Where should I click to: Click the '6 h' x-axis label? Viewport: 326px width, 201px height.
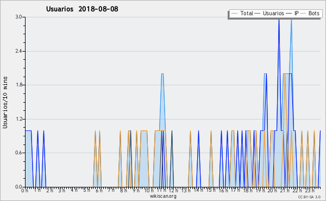[x=99, y=190]
